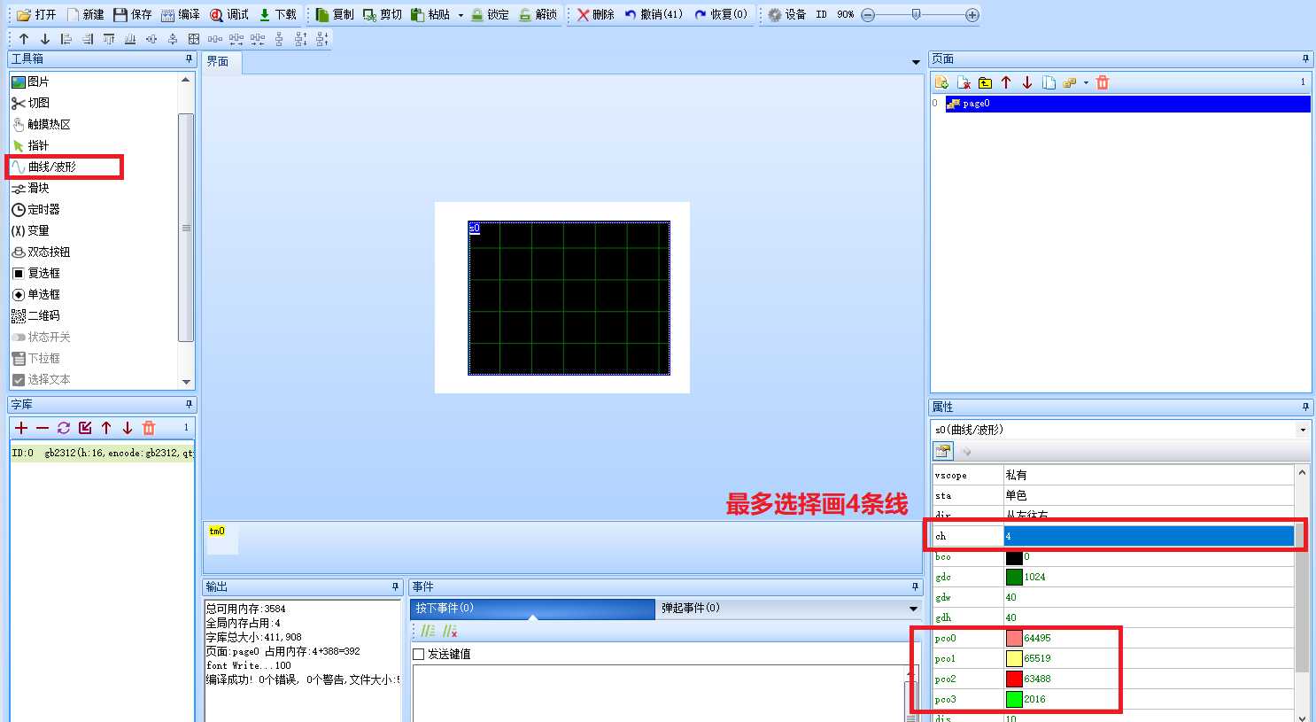1316x722 pixels.
Task: Select the 切图 crop image tool
Action: point(31,103)
